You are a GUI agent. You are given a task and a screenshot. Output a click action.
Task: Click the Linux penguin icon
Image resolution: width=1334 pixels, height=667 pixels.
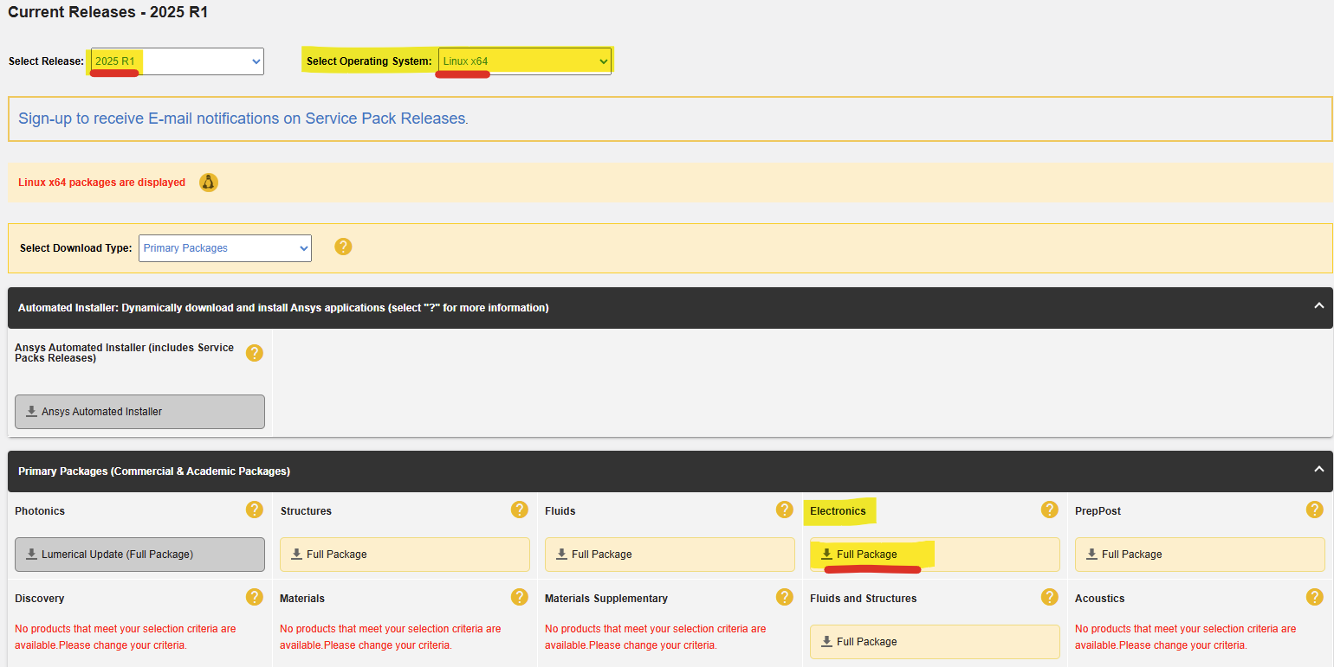209,183
